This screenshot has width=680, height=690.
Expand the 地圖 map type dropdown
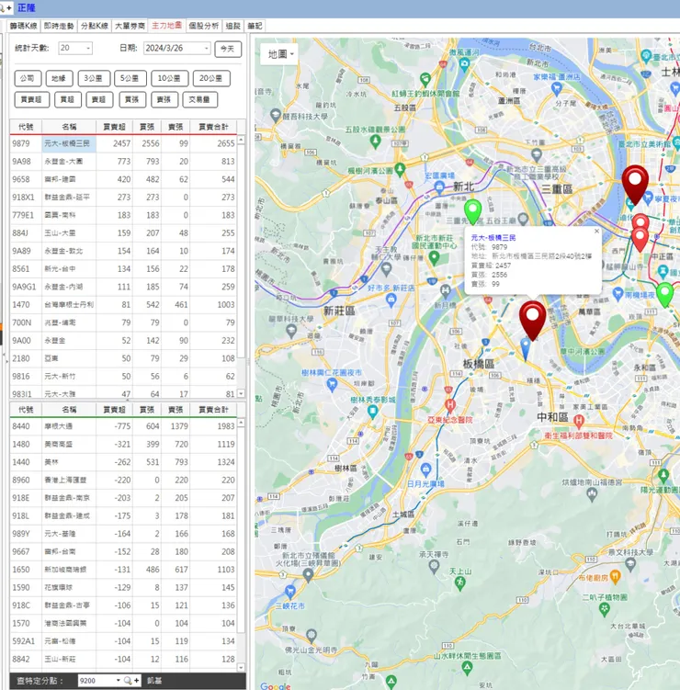tap(280, 54)
